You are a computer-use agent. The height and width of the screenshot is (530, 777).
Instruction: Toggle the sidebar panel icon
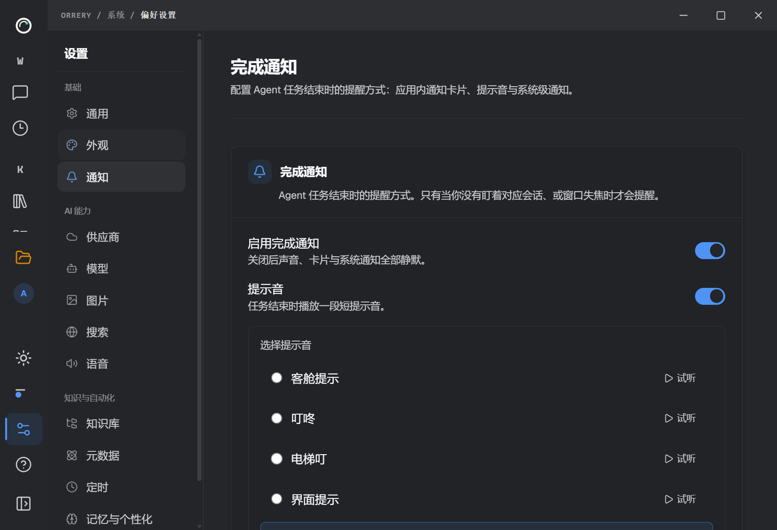24,504
